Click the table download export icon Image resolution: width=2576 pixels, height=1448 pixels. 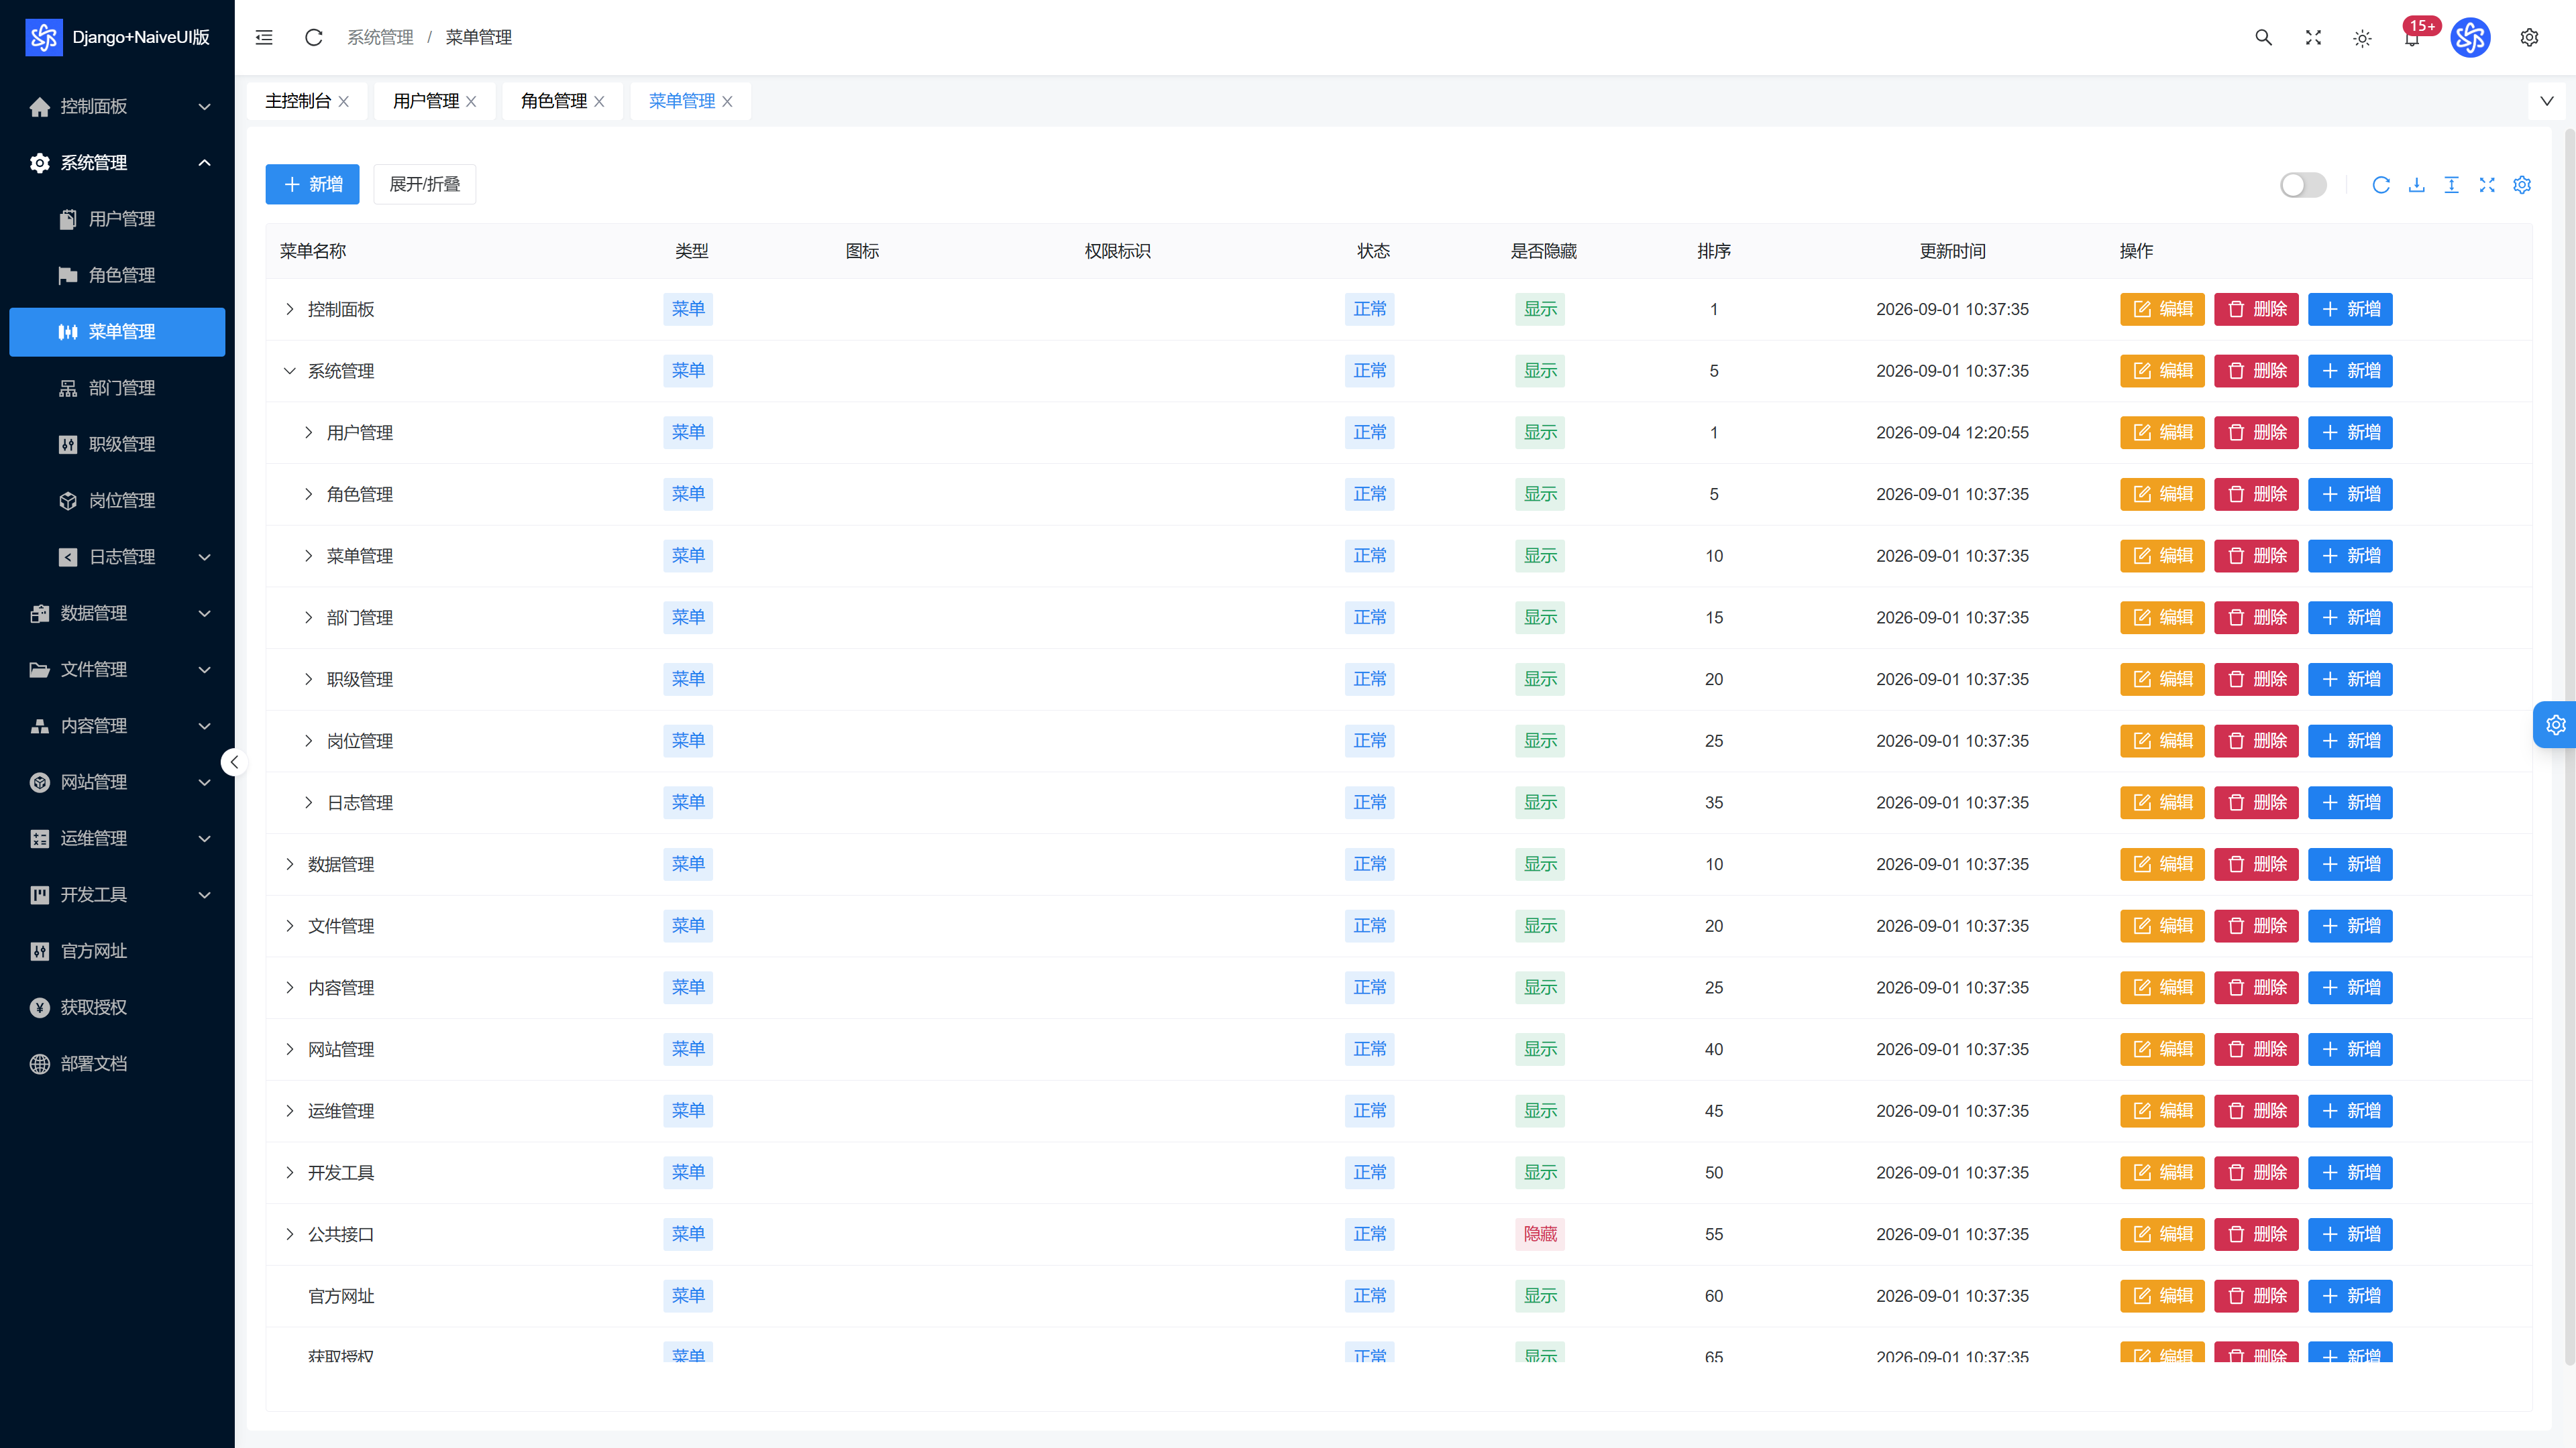[x=2416, y=185]
